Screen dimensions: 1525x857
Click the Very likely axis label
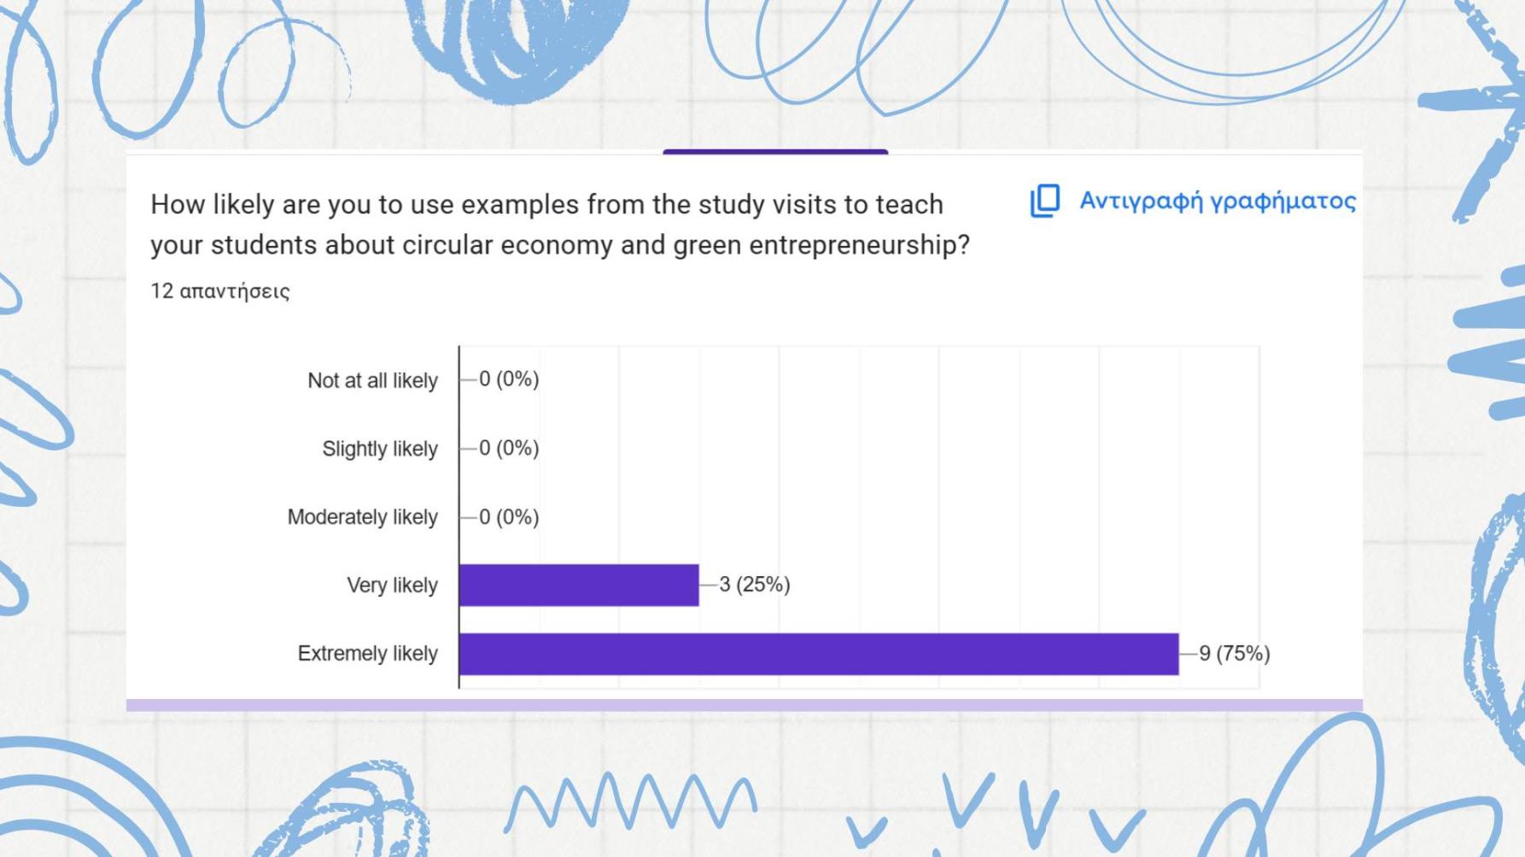click(x=392, y=586)
